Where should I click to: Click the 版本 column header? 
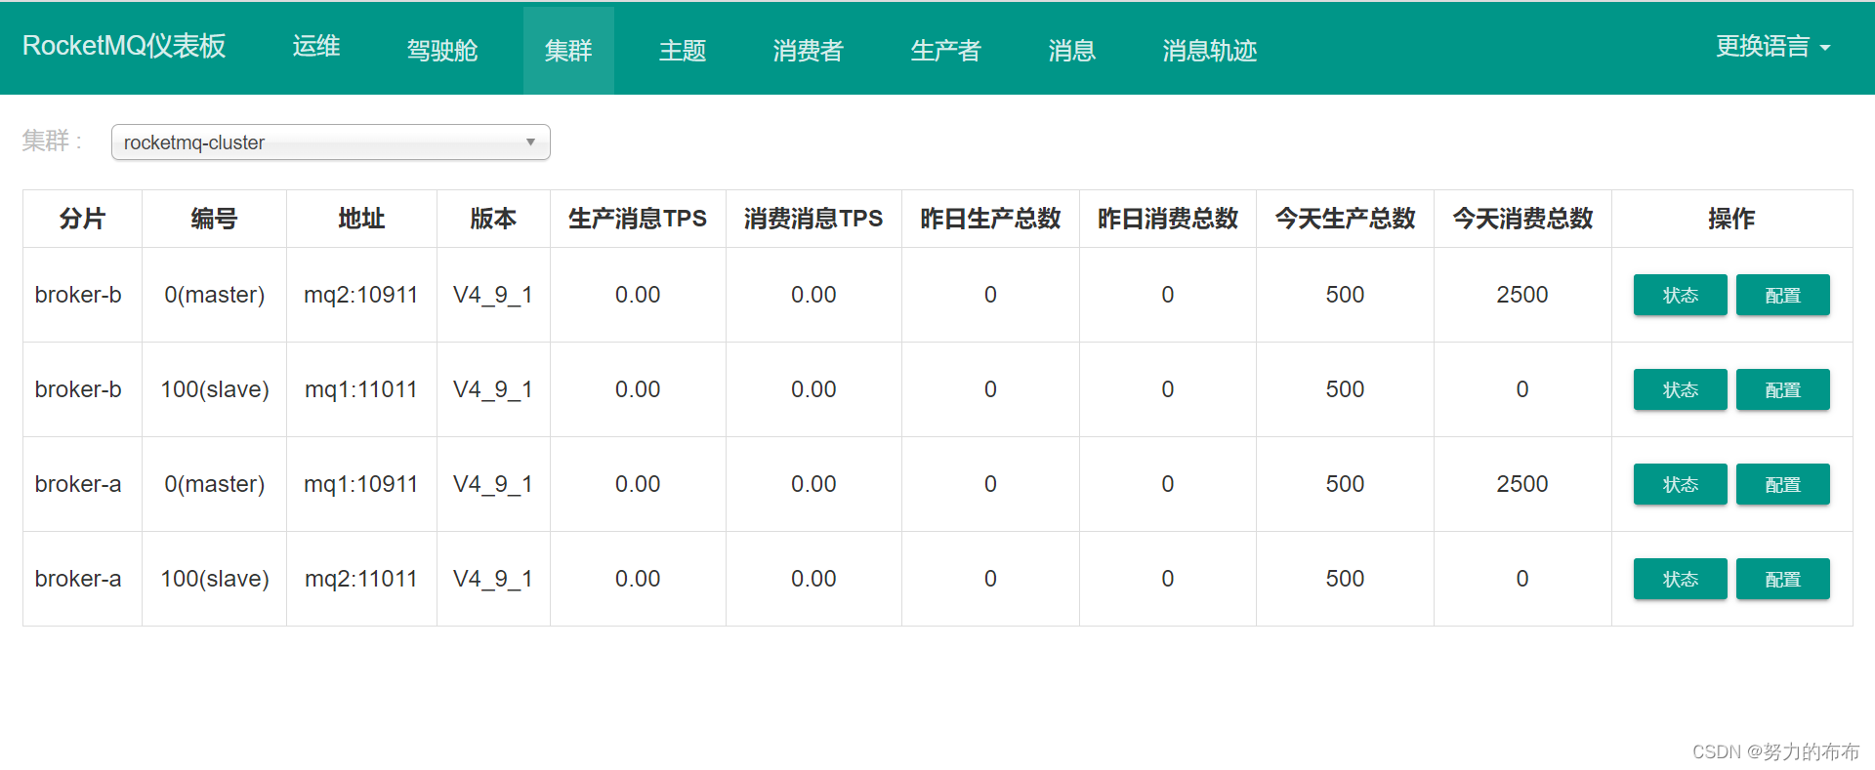coord(493,219)
